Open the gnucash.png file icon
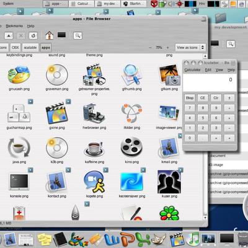The image size is (248, 248). (x=19, y=75)
